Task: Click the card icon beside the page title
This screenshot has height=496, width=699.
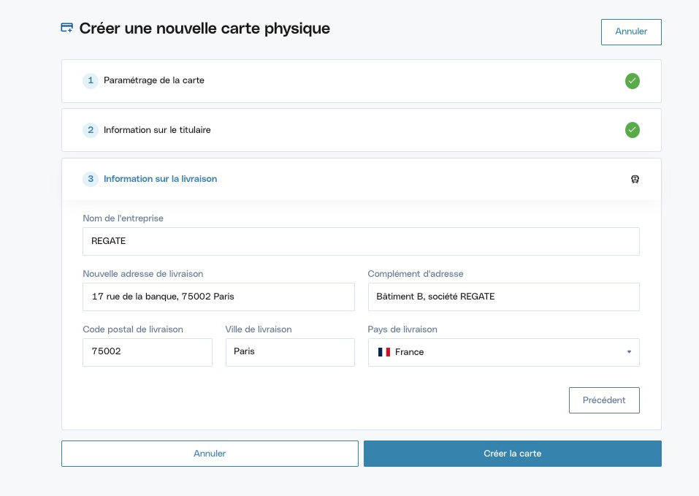Action: 67,28
